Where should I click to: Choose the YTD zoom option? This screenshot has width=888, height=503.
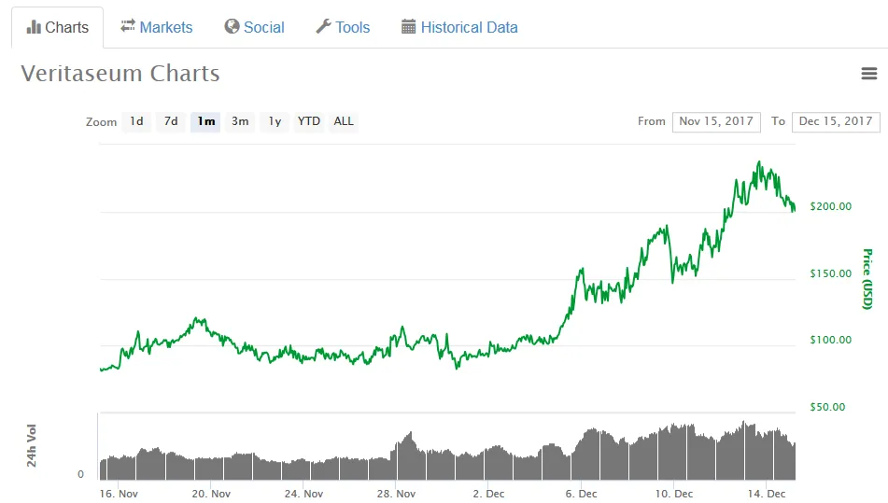[309, 121]
